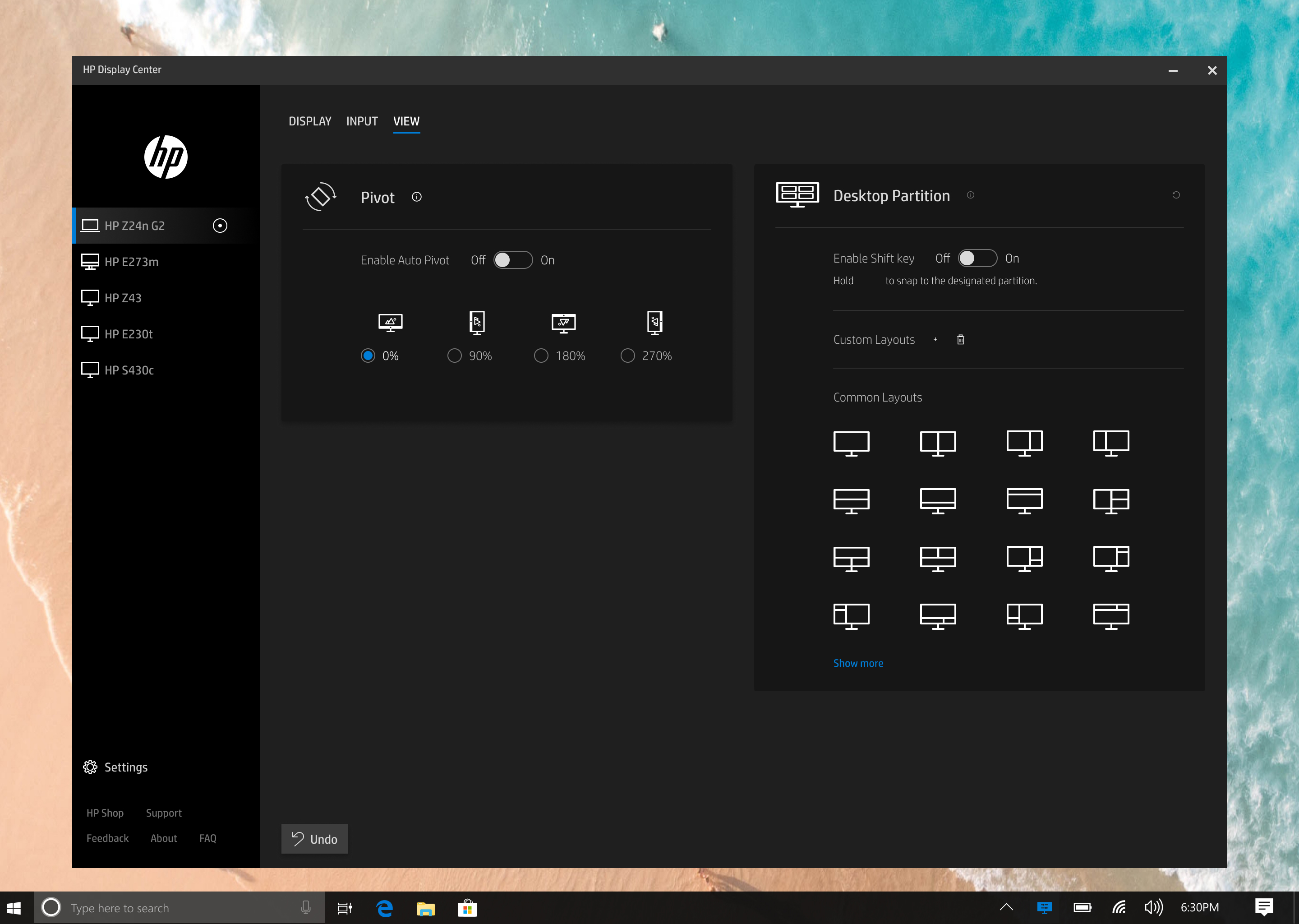
Task: Select the HP Z43 monitor
Action: point(166,298)
